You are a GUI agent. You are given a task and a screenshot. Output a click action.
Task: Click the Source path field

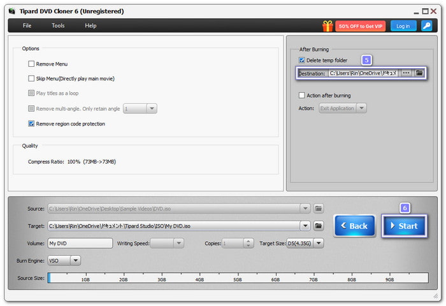click(x=174, y=209)
